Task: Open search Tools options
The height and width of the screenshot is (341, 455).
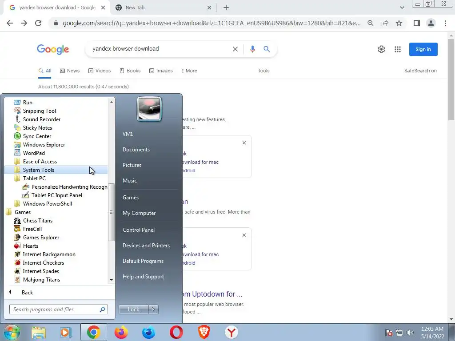Action: tap(263, 71)
